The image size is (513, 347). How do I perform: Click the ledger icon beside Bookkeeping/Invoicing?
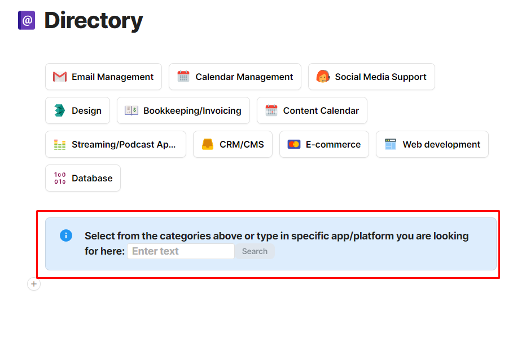click(x=131, y=110)
